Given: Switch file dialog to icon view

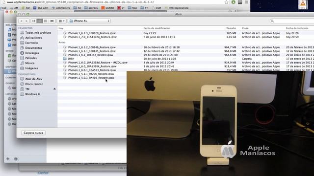Looking at the screenshot, I should (x=34, y=21).
